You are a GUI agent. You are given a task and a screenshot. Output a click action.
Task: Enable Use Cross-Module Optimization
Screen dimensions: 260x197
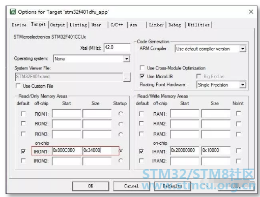(x=142, y=68)
